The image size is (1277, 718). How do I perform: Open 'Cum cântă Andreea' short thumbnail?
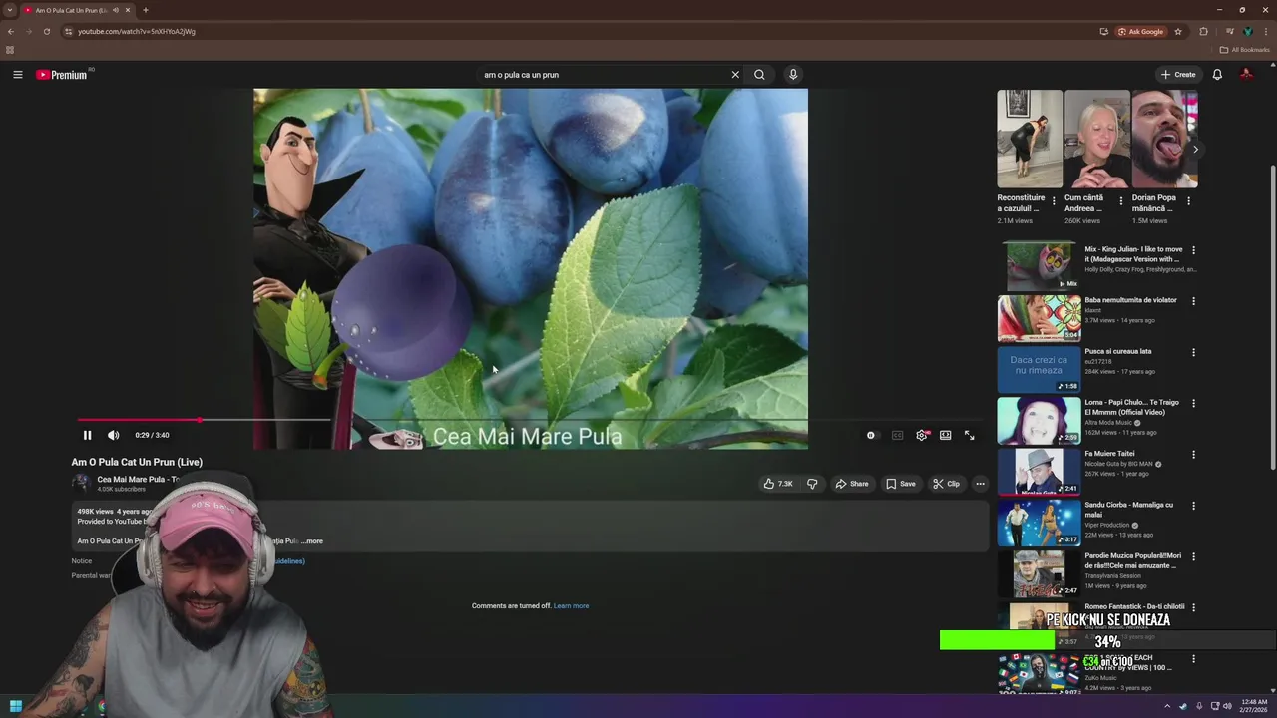coord(1096,139)
